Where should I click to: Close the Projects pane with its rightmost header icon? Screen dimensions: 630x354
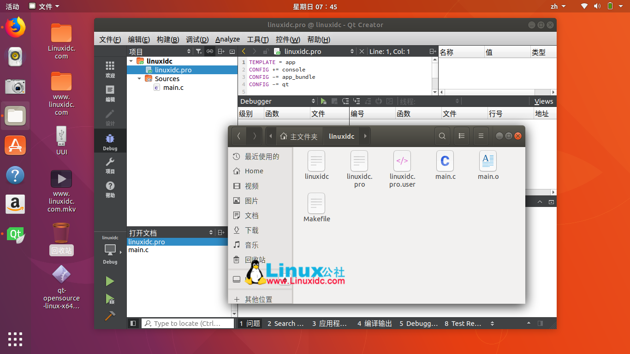(232, 52)
